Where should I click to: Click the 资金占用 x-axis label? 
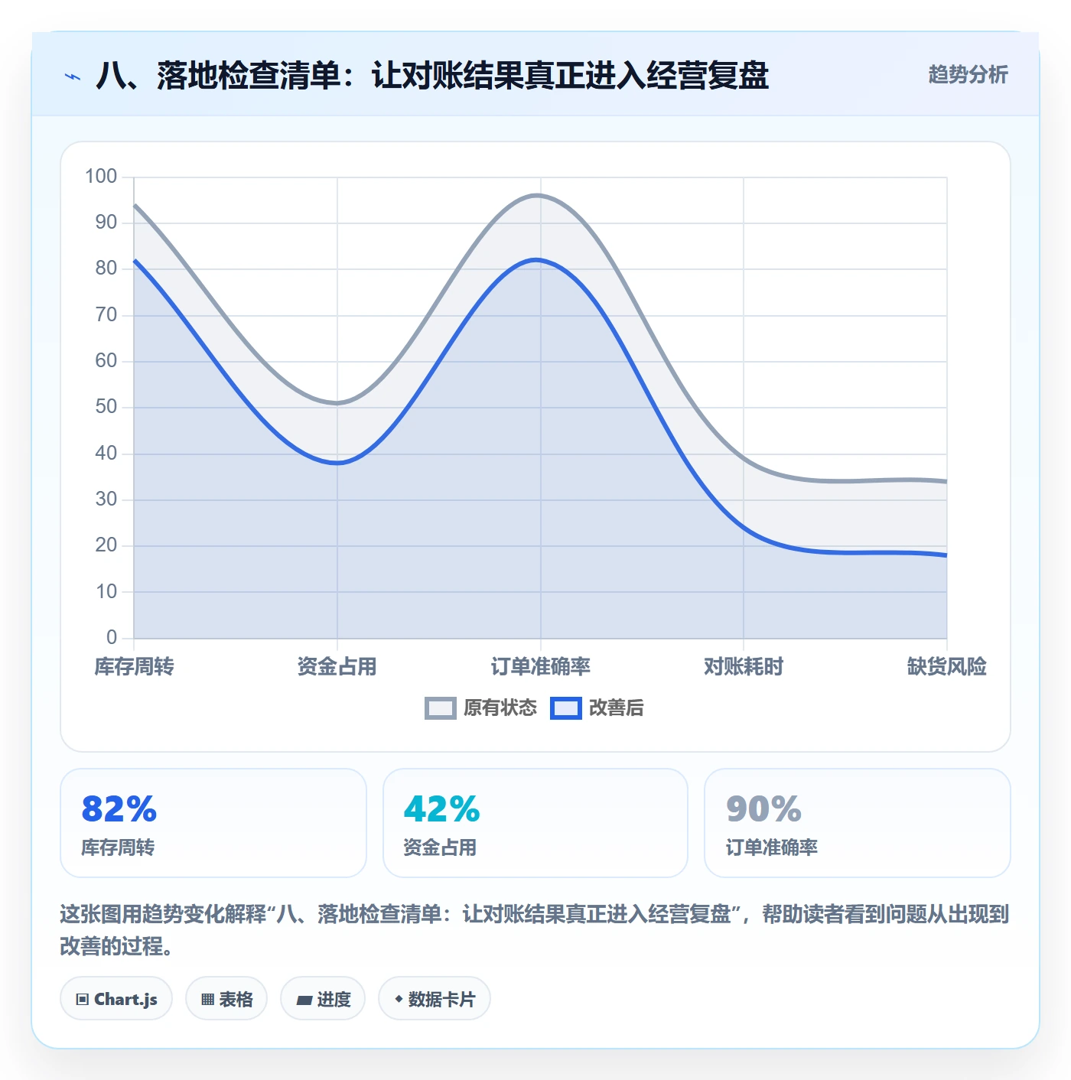(x=337, y=667)
